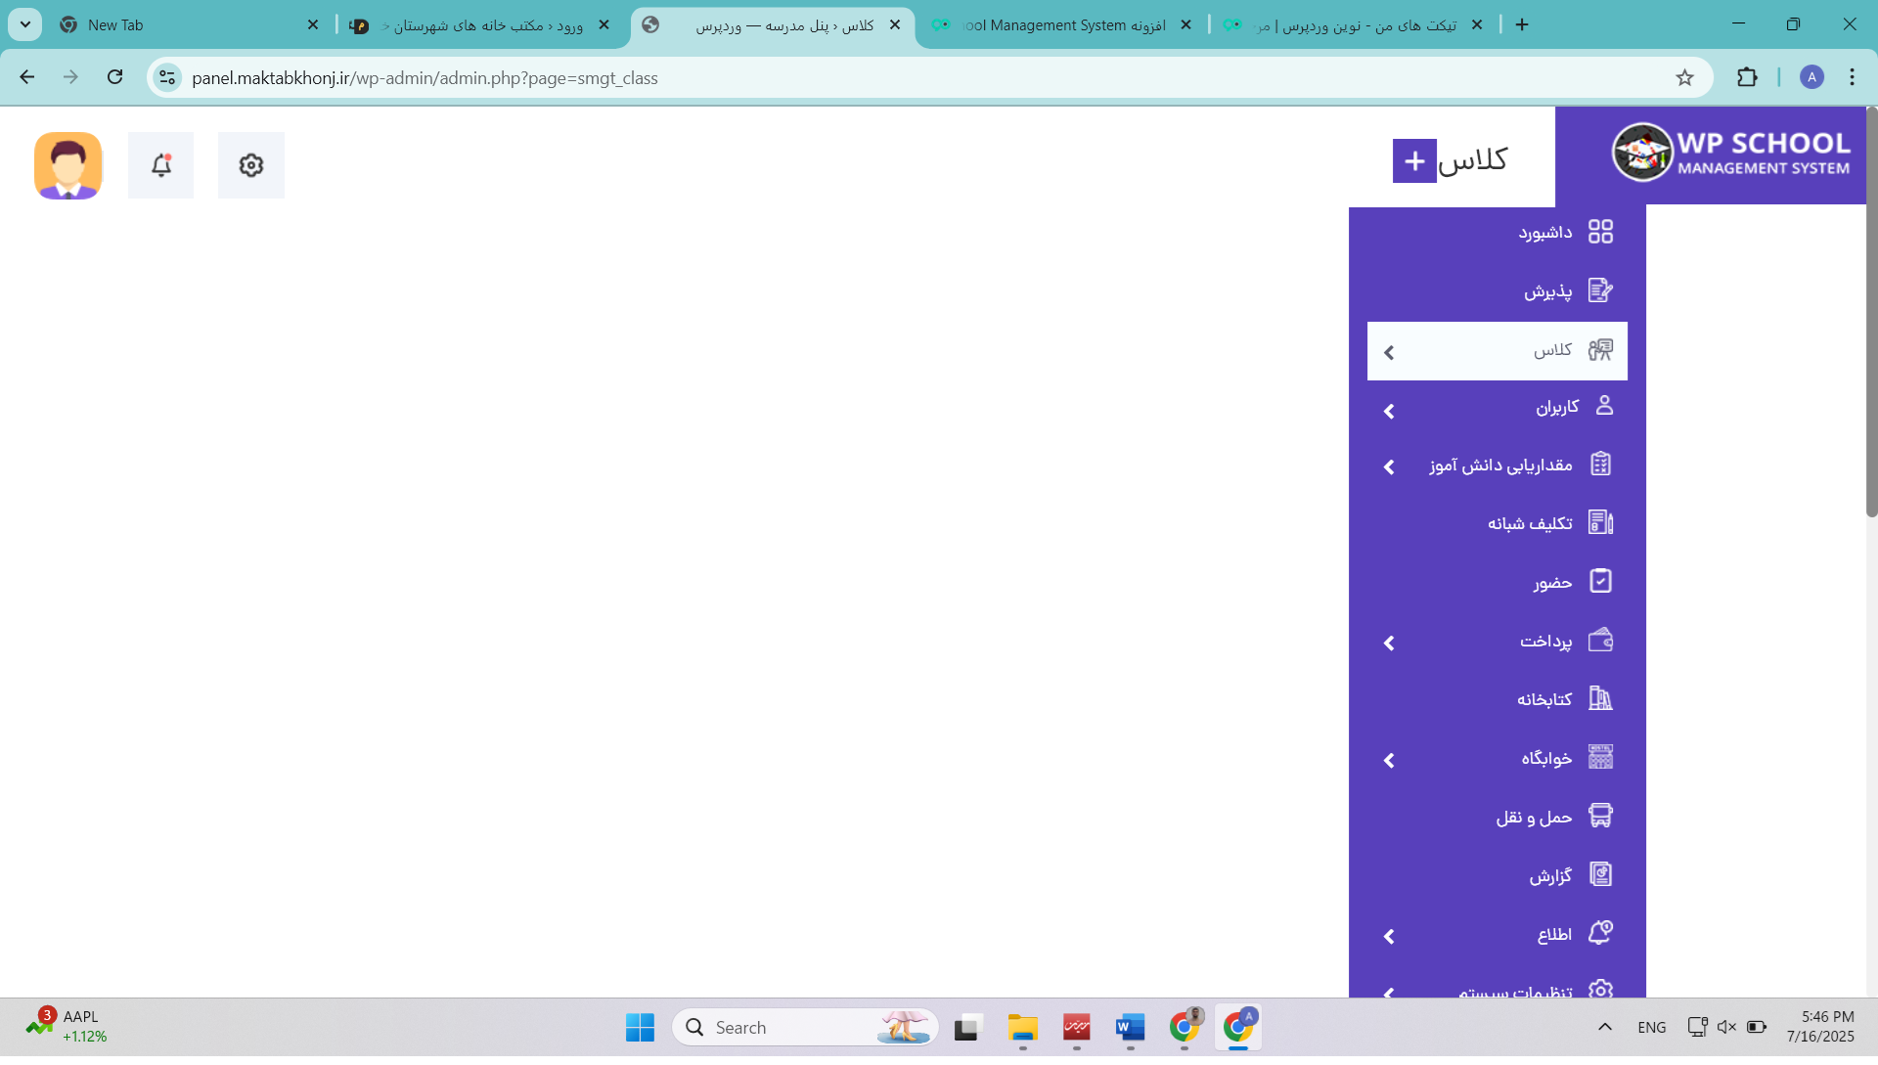Expand the اطلاع notification submenu chevron
The height and width of the screenshot is (1065, 1878).
(x=1389, y=937)
